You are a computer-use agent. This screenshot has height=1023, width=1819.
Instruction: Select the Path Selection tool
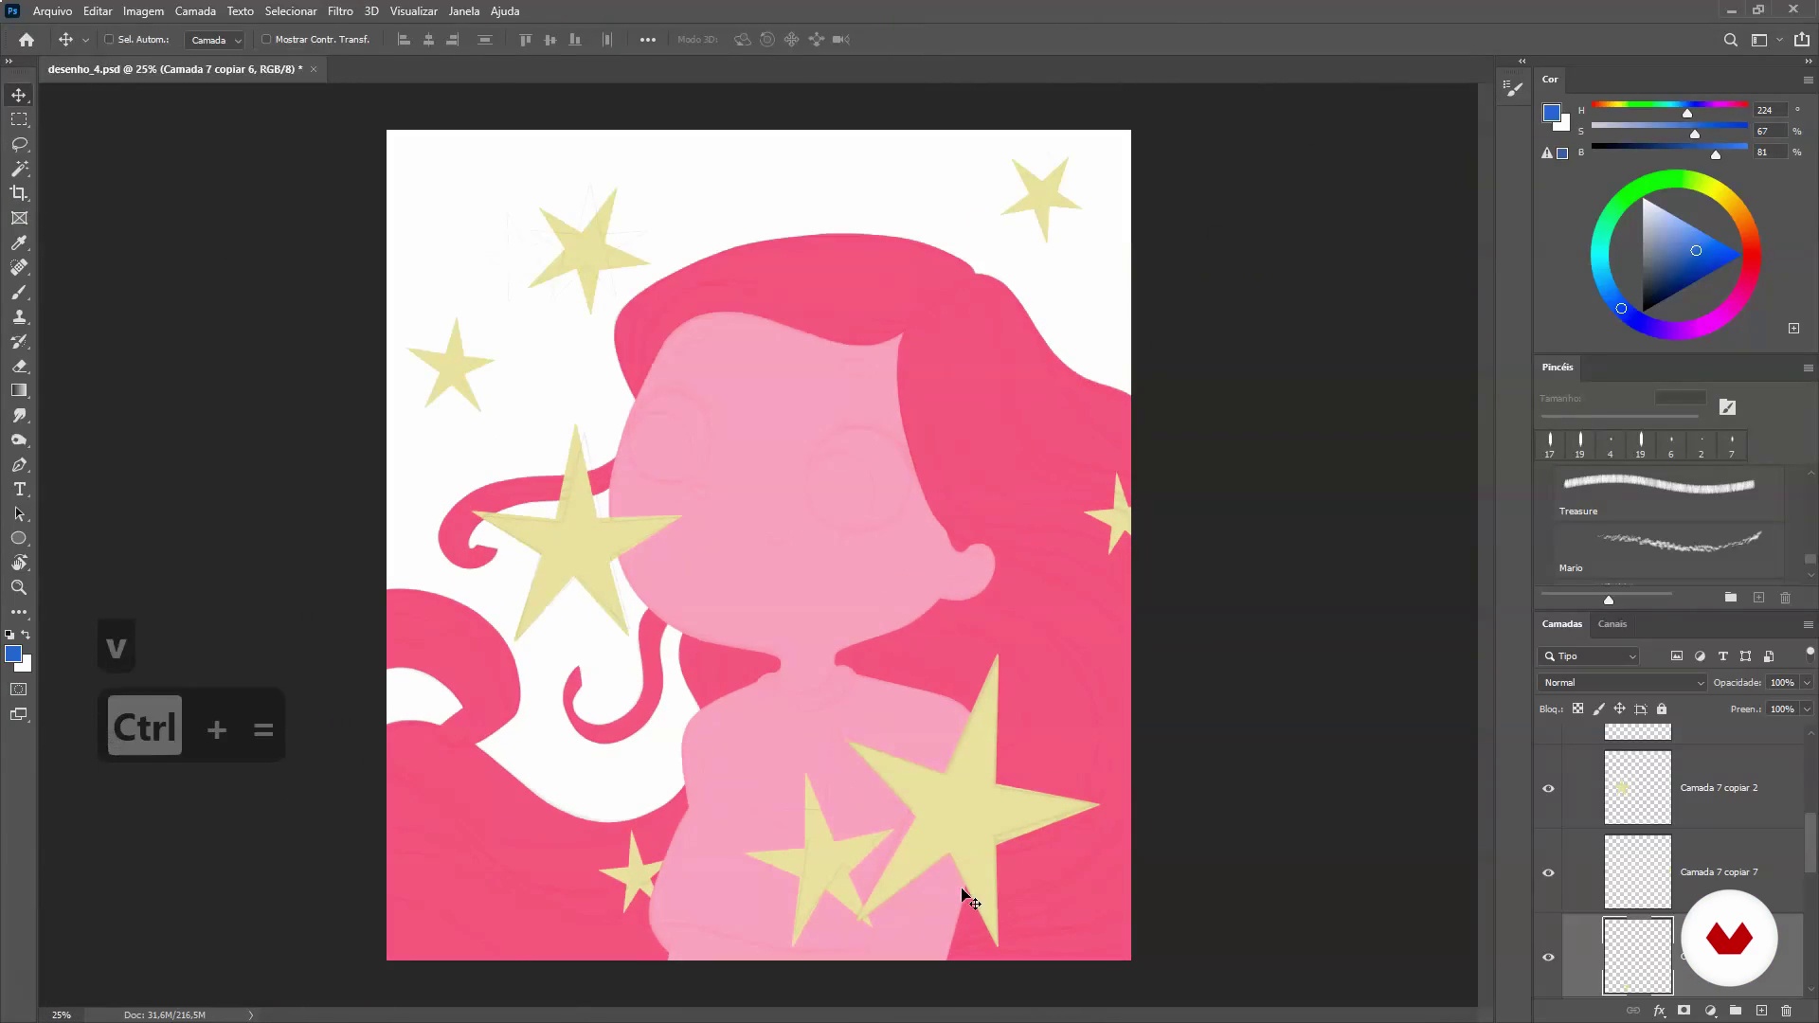19,513
